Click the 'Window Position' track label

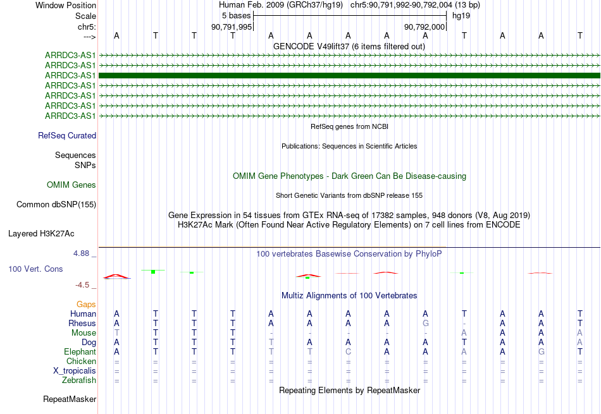point(66,5)
